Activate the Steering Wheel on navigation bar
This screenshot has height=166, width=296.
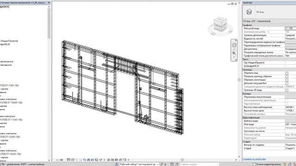click(234, 45)
